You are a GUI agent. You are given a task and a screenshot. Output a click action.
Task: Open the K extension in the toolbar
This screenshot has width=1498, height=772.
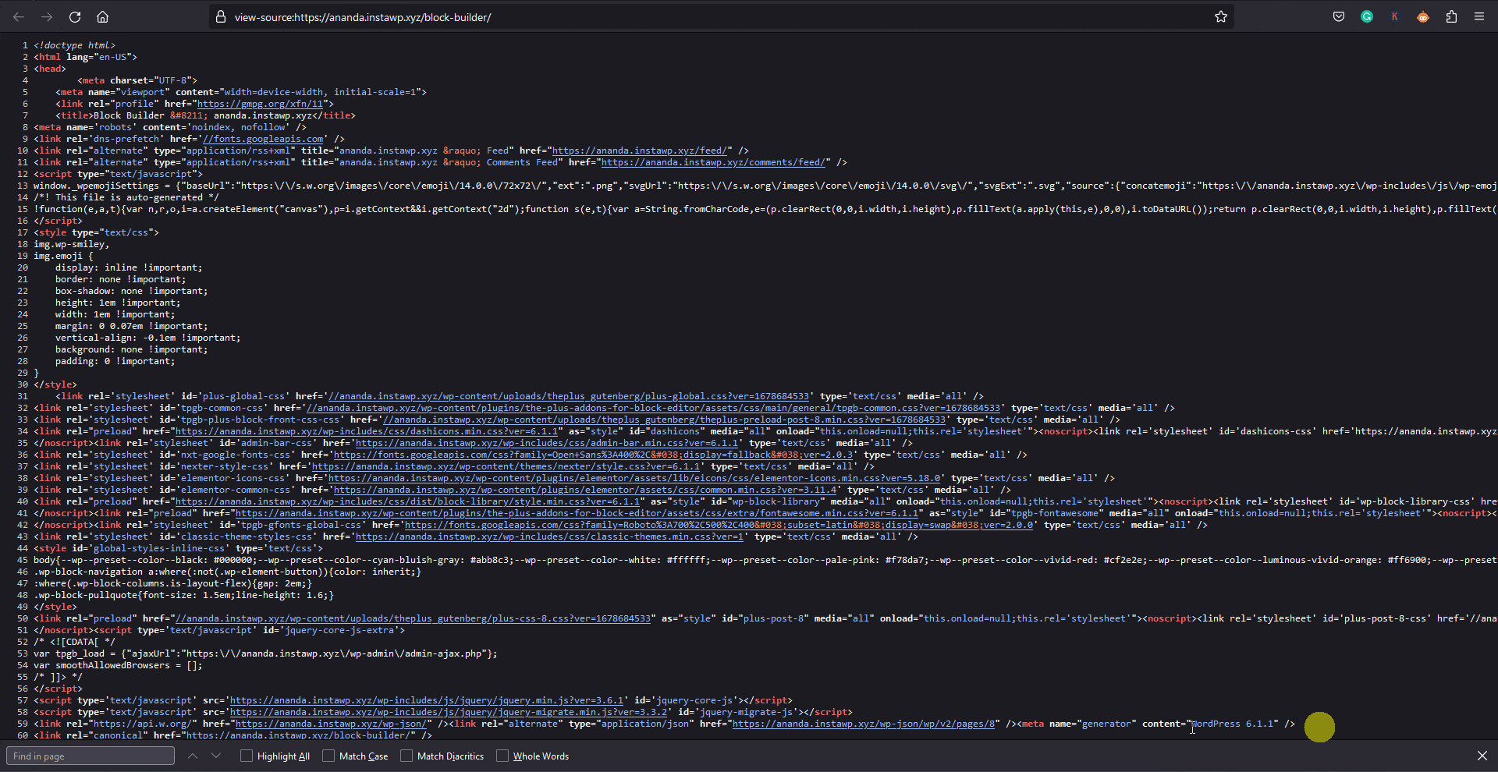1395,16
